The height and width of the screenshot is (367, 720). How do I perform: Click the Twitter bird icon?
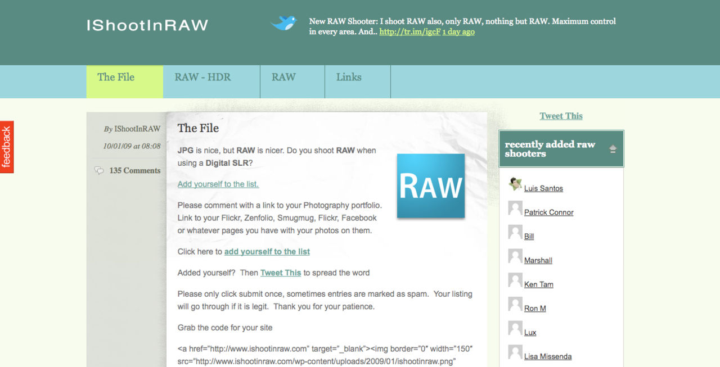pos(283,23)
